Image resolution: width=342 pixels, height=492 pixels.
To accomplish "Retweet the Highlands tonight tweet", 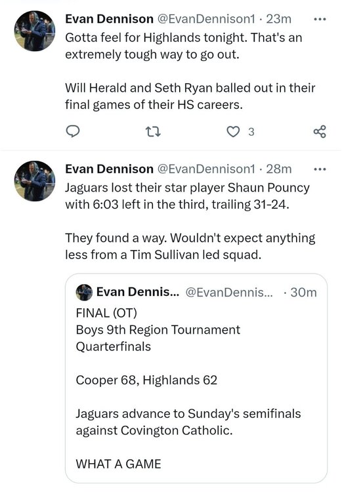I will (154, 132).
